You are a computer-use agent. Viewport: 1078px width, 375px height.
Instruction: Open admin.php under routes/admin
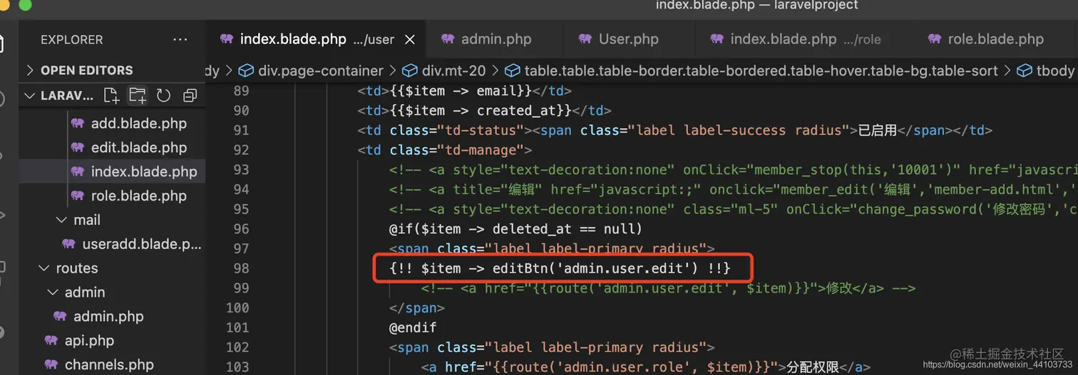coord(108,317)
